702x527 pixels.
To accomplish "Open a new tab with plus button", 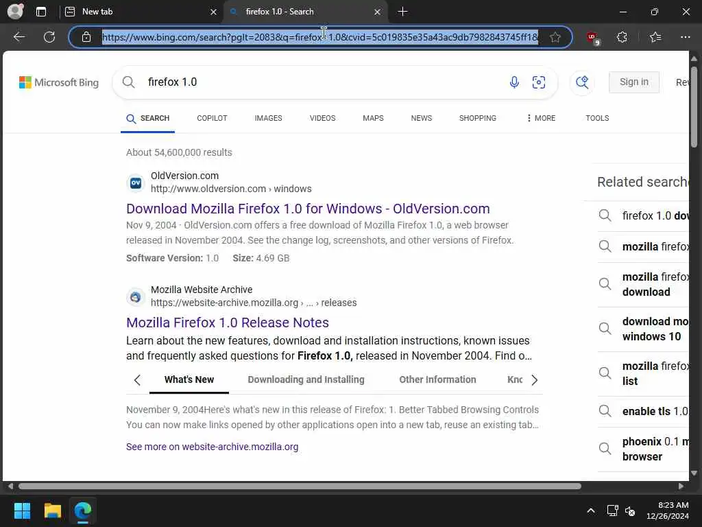I will pos(402,12).
